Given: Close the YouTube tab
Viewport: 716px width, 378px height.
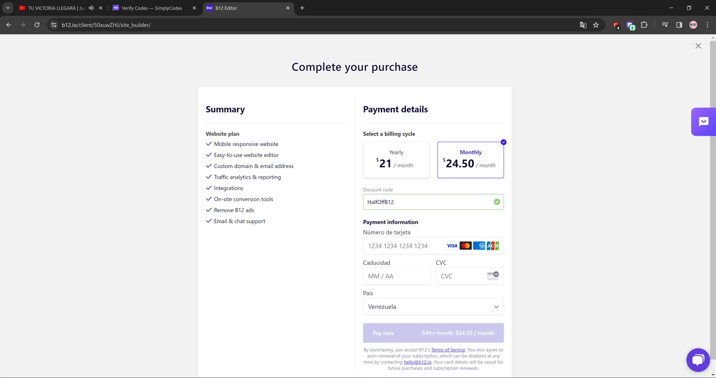Looking at the screenshot, I should coord(101,8).
